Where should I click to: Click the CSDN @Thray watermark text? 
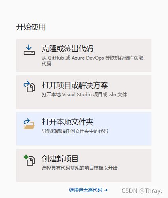(142, 191)
